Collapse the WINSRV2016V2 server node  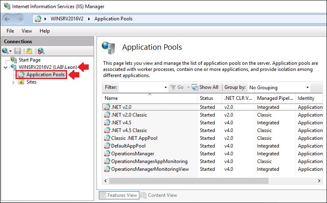pos(6,67)
